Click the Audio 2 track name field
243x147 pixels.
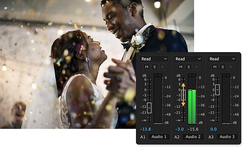pos(193,137)
